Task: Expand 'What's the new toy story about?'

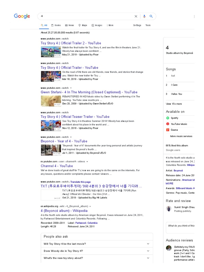Action: pos(97,258)
